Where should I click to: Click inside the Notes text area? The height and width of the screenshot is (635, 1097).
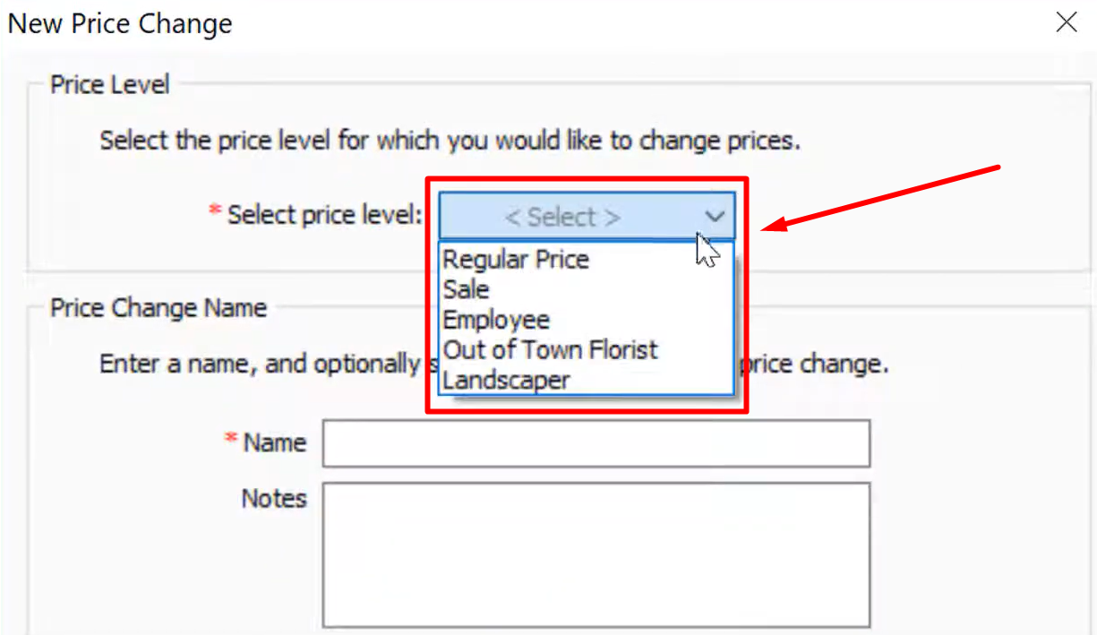click(596, 554)
